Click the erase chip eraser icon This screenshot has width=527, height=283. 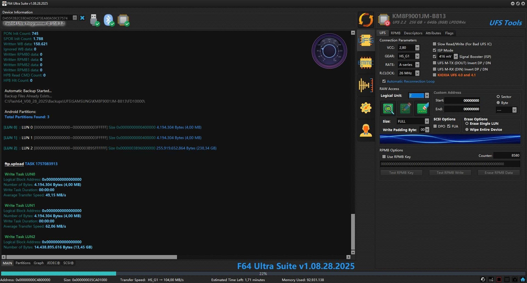click(x=422, y=109)
